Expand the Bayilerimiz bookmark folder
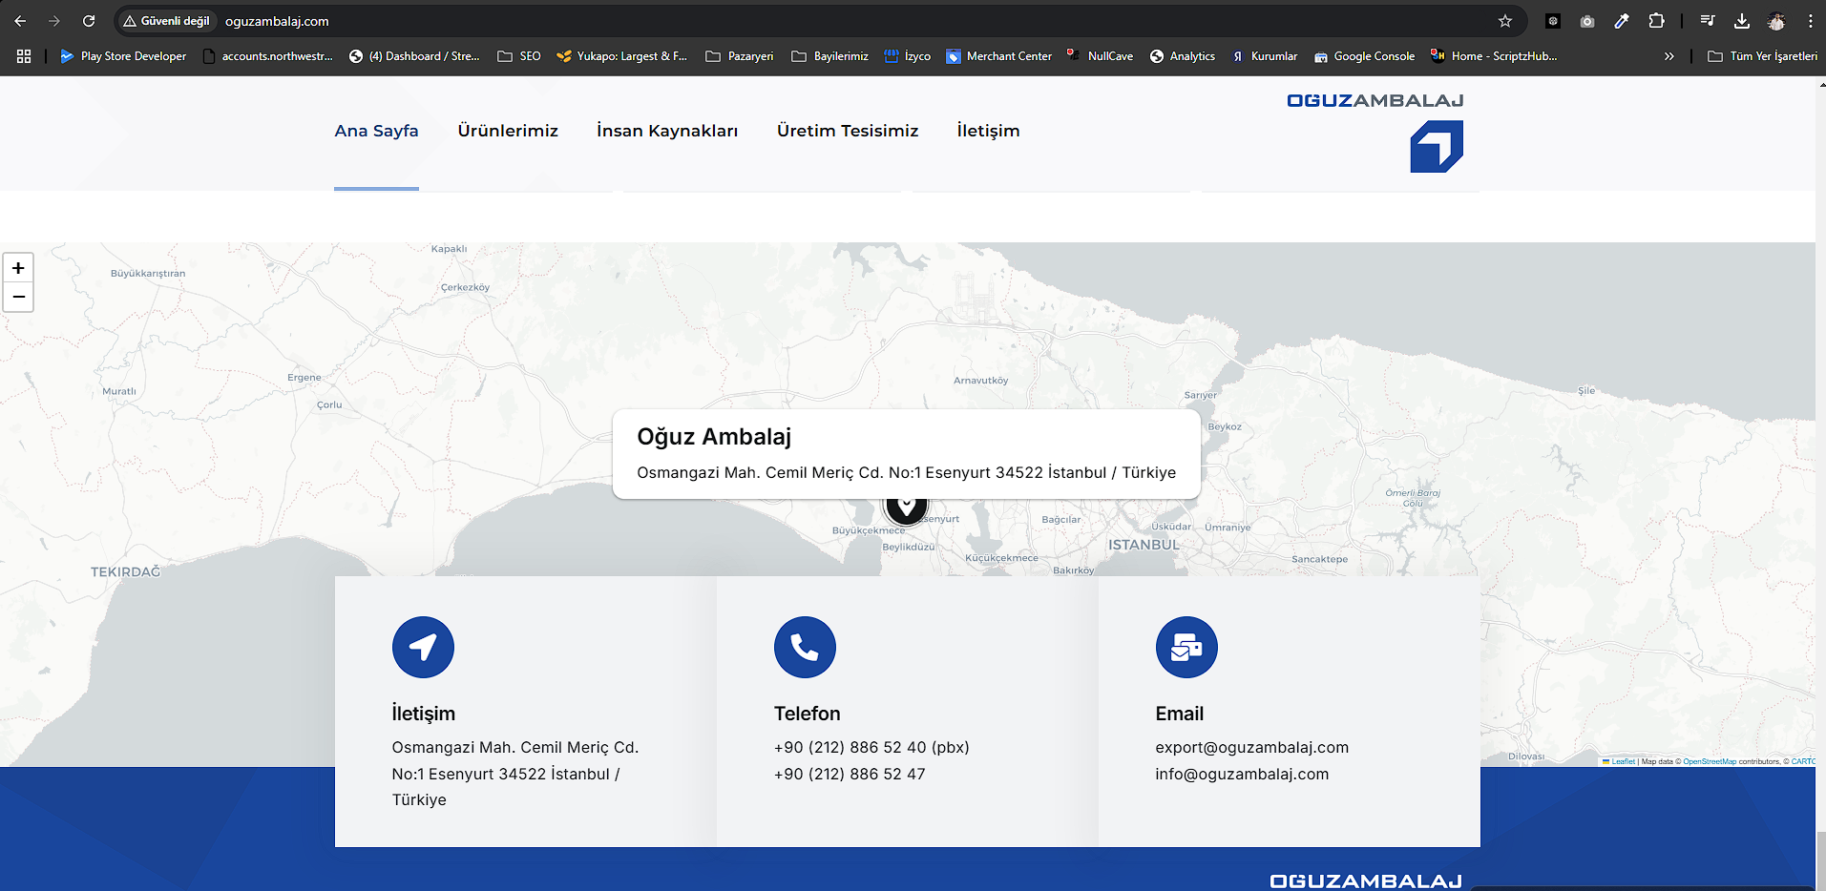 coord(830,56)
